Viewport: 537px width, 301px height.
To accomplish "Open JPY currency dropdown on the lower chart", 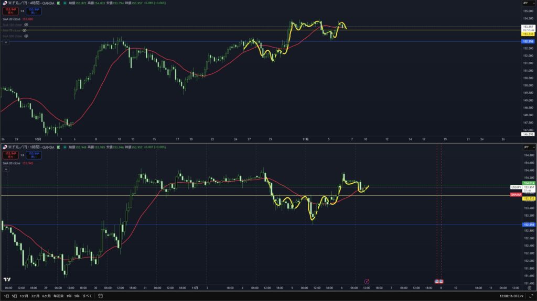I will (x=527, y=148).
